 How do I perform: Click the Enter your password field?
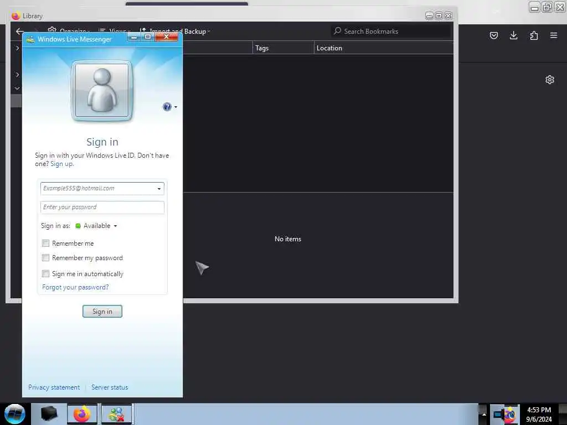(102, 208)
